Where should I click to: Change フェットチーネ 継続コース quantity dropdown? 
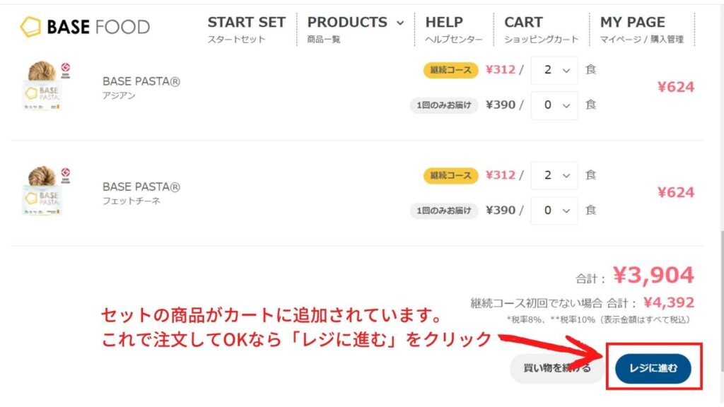pos(554,175)
